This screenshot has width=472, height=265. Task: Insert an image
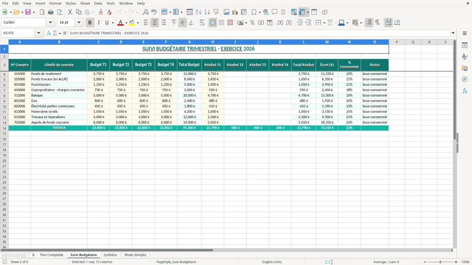click(227, 12)
